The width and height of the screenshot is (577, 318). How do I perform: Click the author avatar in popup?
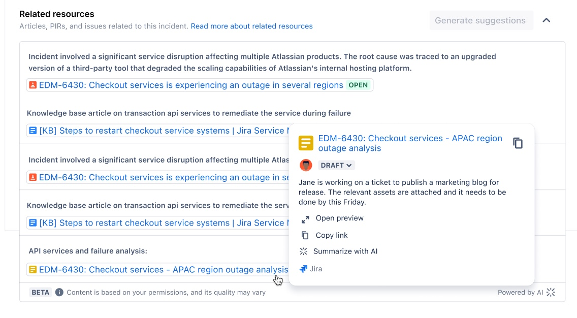pos(306,165)
